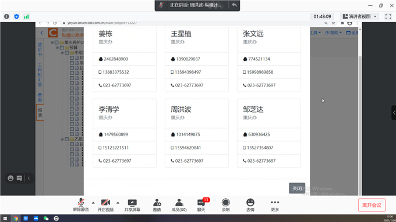Collapse the 重庆养护 tree node
Image resolution: width=396 pixels, height=222 pixels.
52,42
